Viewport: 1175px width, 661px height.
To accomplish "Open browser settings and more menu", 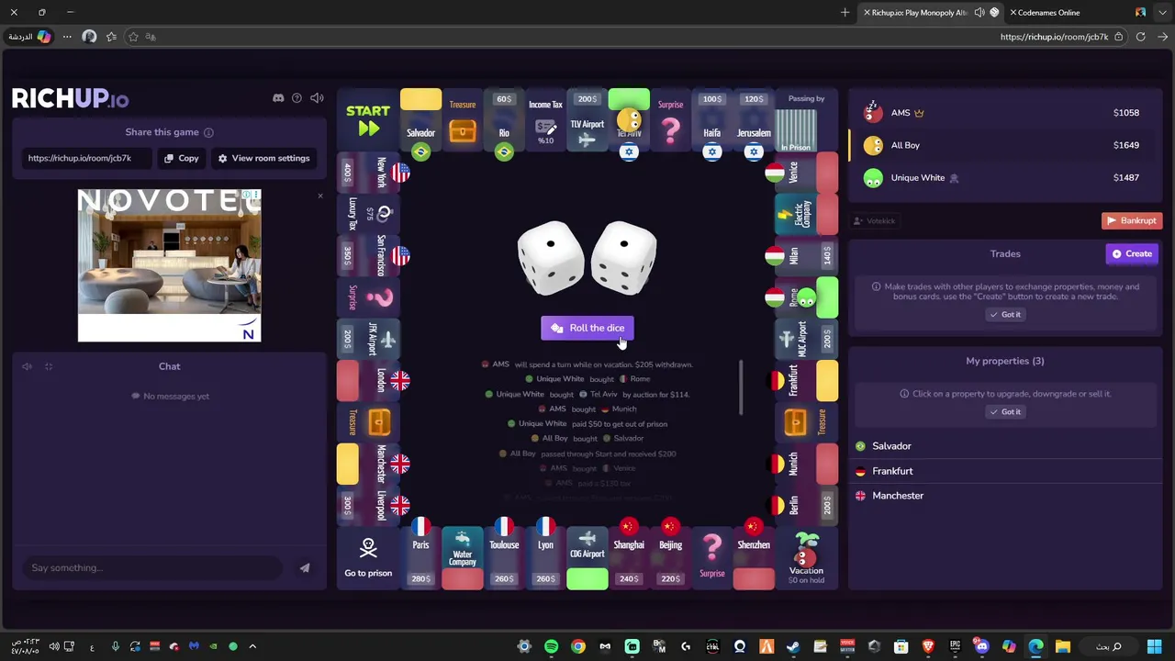I will coord(67,37).
